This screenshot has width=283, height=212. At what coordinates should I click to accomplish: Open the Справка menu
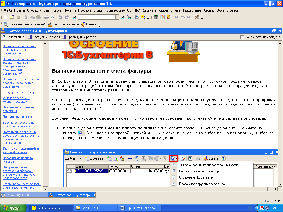232,10
